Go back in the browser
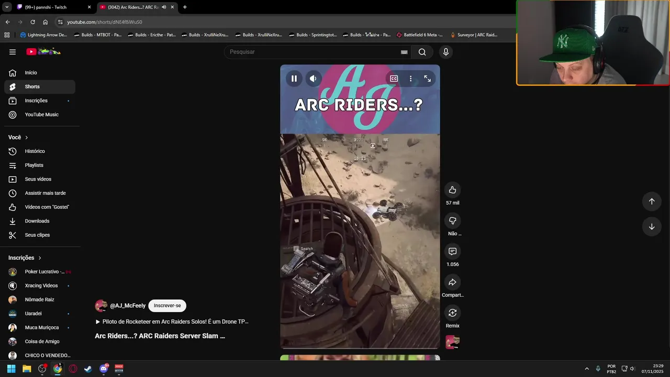670x377 pixels. pyautogui.click(x=7, y=22)
